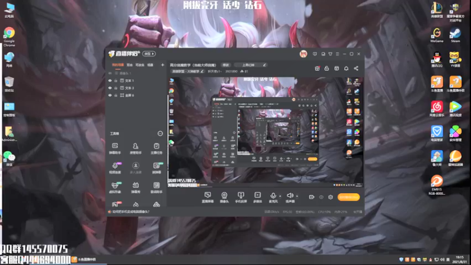Image resolution: width=471 pixels, height=265 pixels.
Task: Open settings gear next to start-live button
Action: pos(330,197)
